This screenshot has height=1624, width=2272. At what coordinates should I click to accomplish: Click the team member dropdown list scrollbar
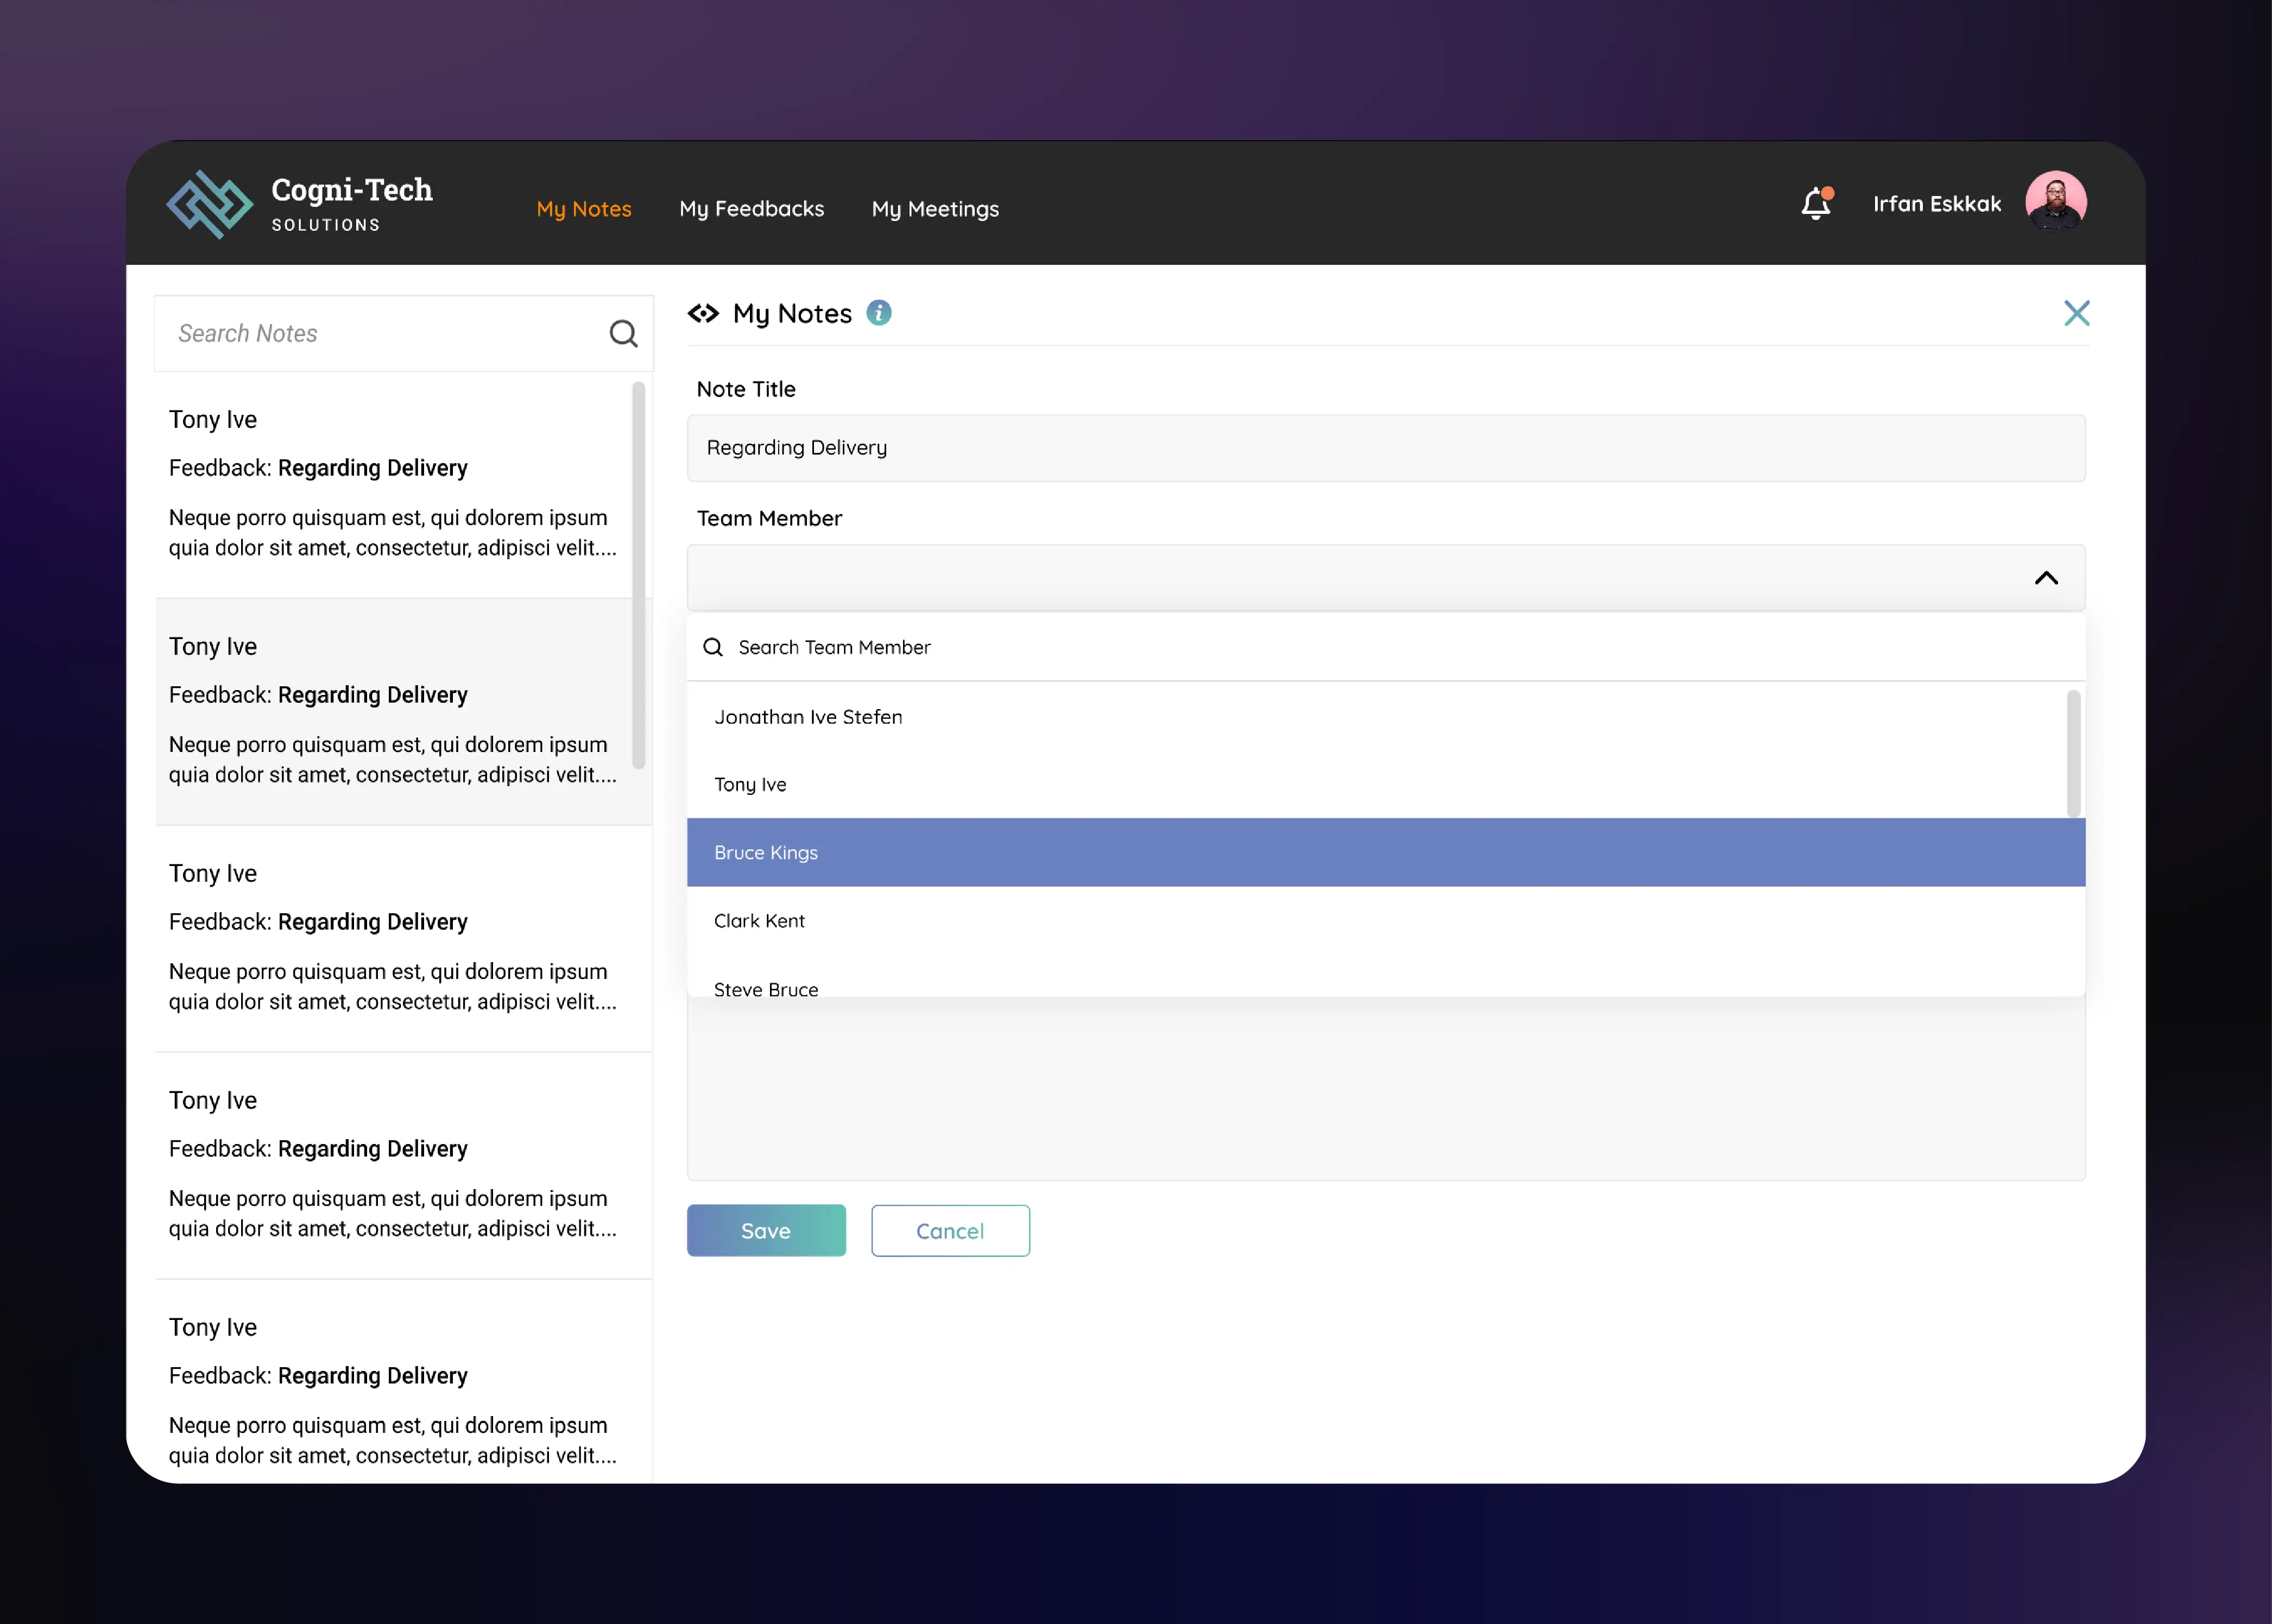tap(2073, 753)
